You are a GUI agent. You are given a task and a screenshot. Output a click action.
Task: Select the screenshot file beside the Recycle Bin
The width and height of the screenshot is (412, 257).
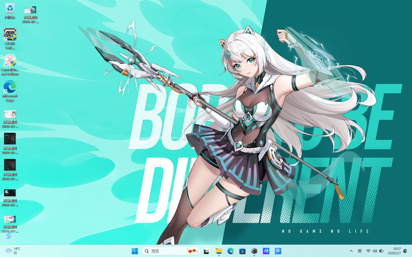coord(30,14)
